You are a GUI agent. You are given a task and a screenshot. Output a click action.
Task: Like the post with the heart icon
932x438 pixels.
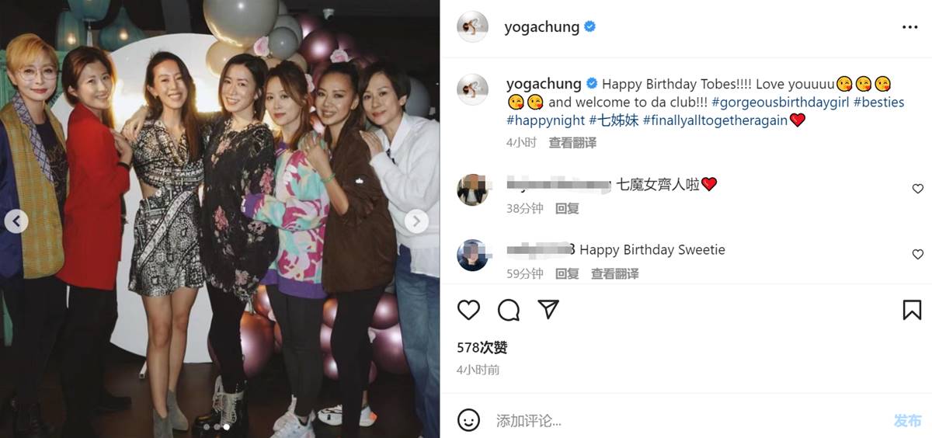tap(468, 310)
